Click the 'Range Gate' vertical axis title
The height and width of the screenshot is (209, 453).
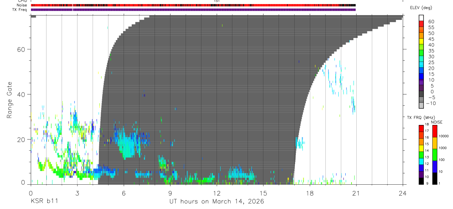point(9,100)
